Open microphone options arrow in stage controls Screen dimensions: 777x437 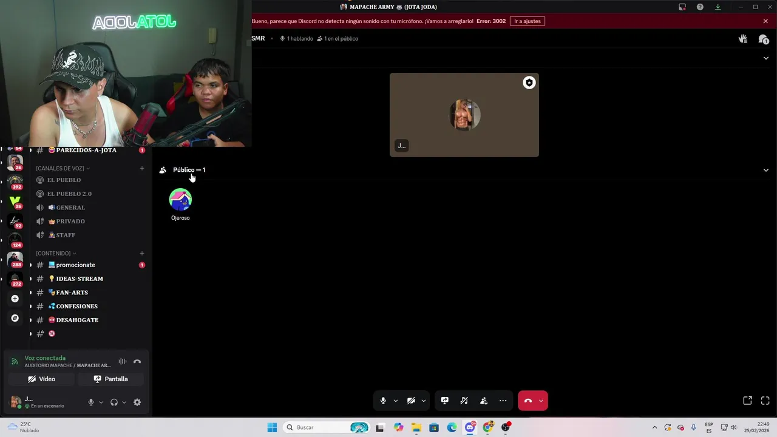pos(396,401)
